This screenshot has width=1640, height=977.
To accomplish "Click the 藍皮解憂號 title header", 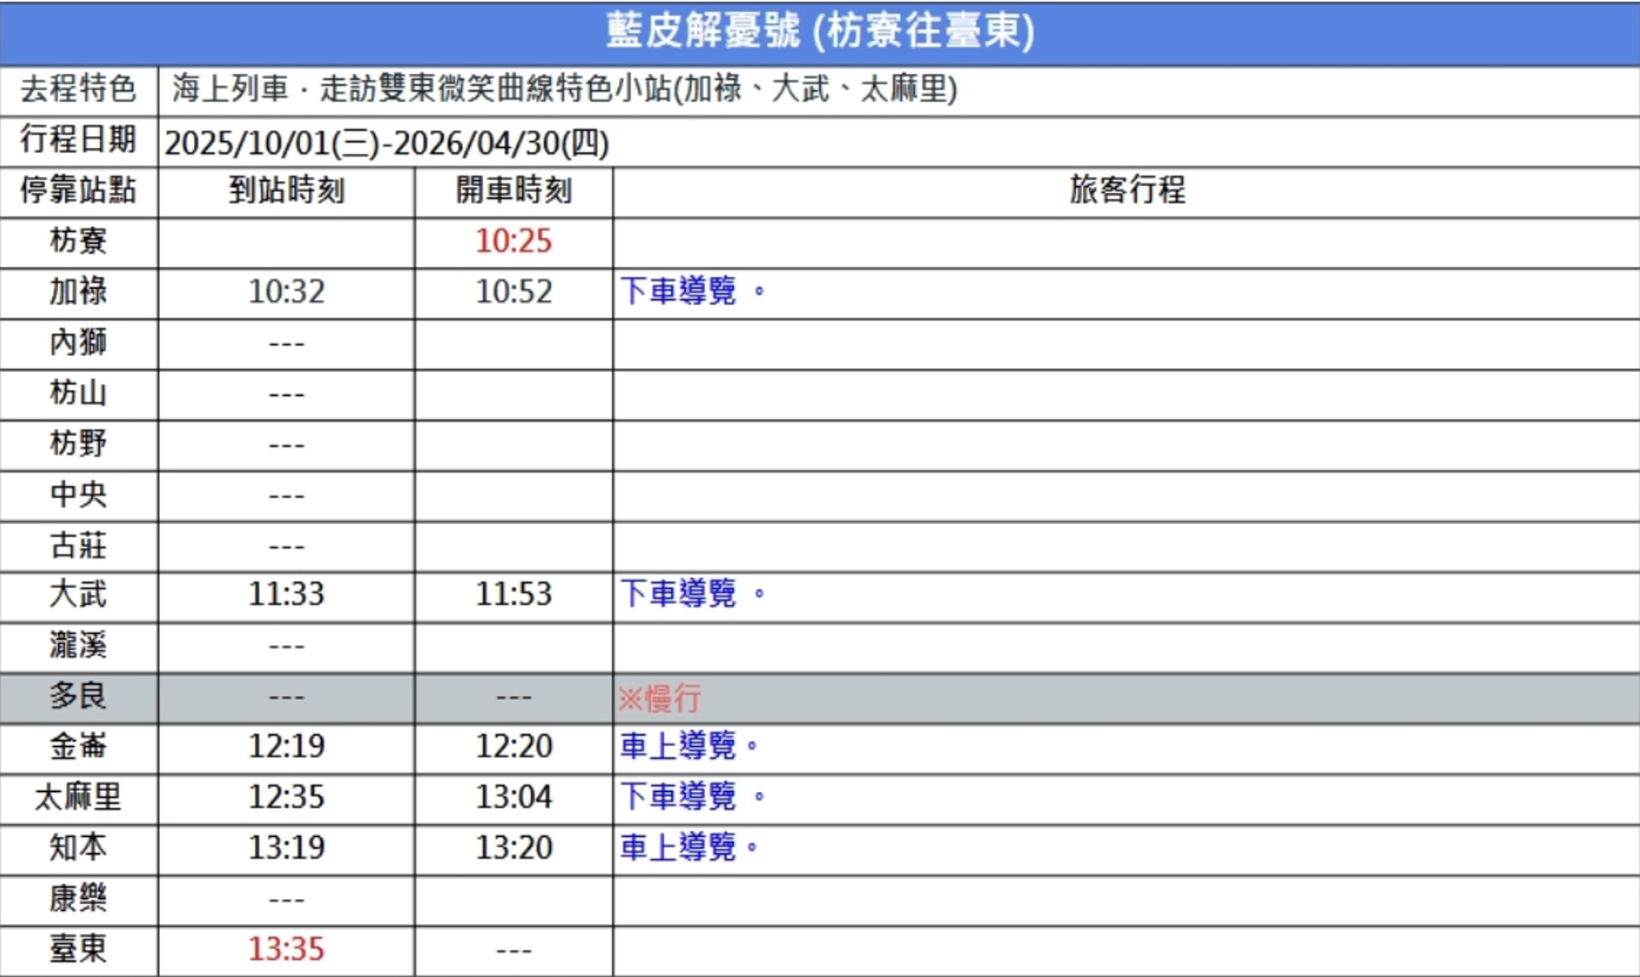I will click(819, 32).
